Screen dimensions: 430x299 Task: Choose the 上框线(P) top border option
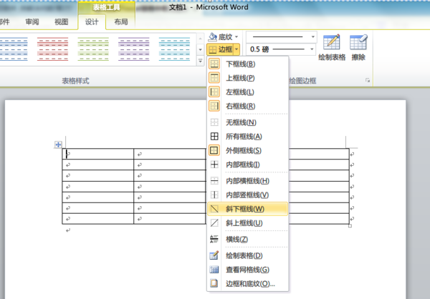point(248,78)
